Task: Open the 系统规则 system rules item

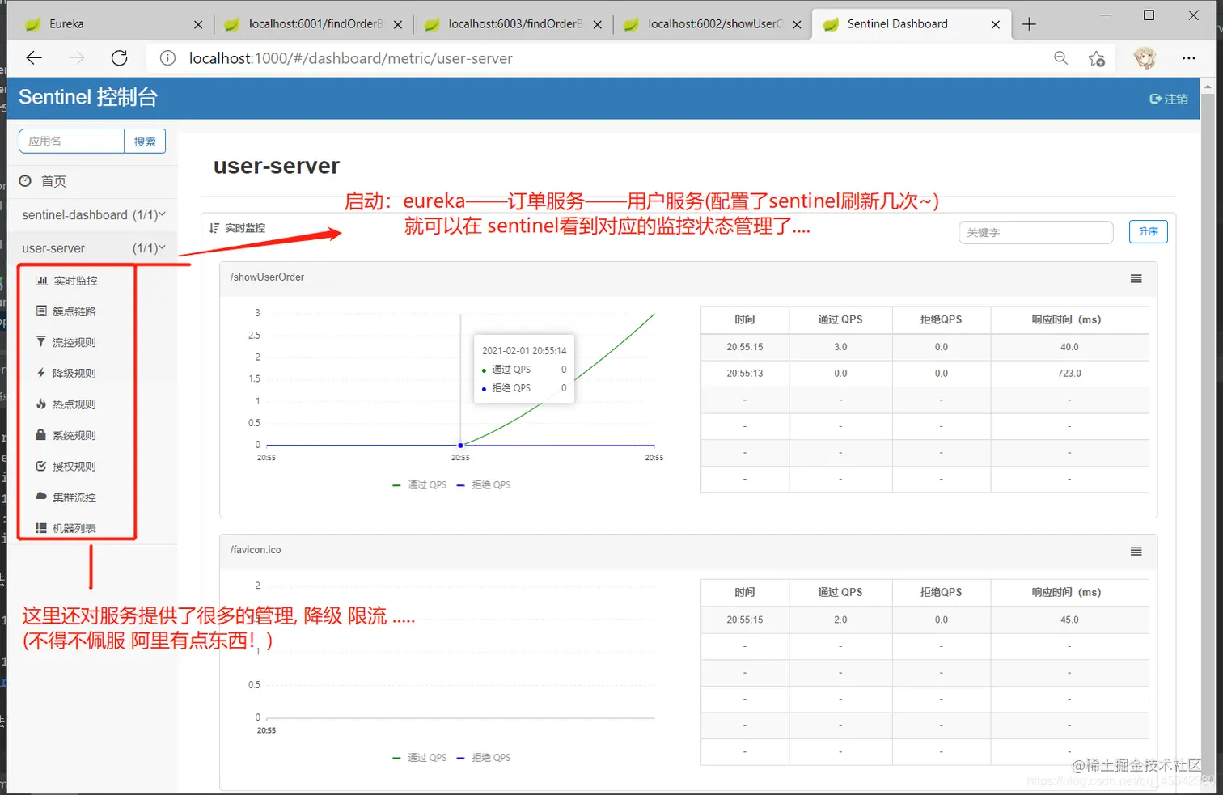Action: coord(66,435)
